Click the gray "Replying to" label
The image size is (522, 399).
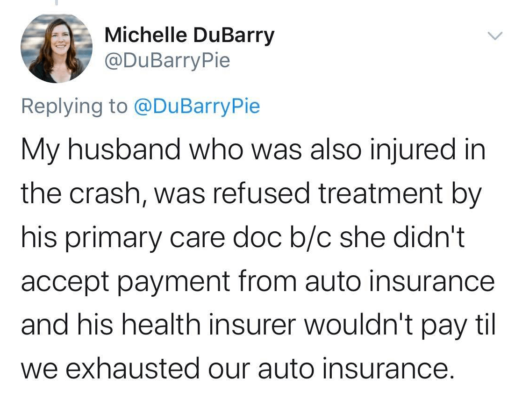coord(74,107)
